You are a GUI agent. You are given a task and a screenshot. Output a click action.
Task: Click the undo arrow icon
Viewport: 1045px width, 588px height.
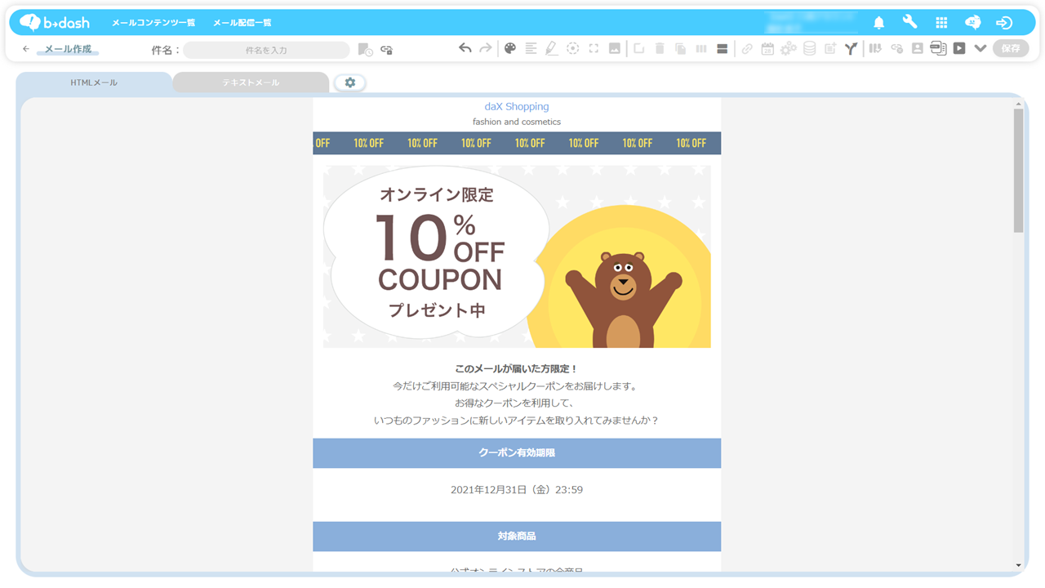tap(465, 48)
